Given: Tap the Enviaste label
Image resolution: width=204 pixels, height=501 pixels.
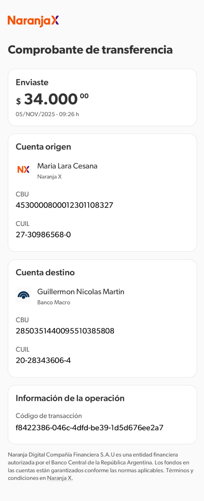Looking at the screenshot, I should (x=32, y=82).
